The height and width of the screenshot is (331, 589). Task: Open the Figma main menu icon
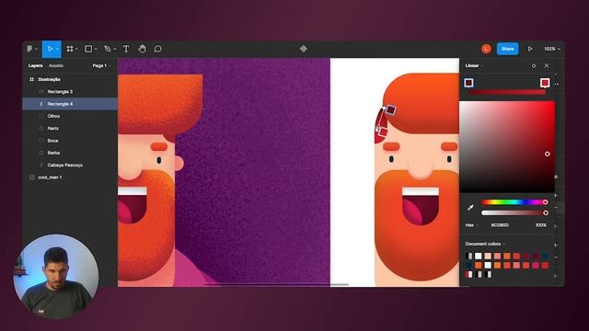click(29, 49)
